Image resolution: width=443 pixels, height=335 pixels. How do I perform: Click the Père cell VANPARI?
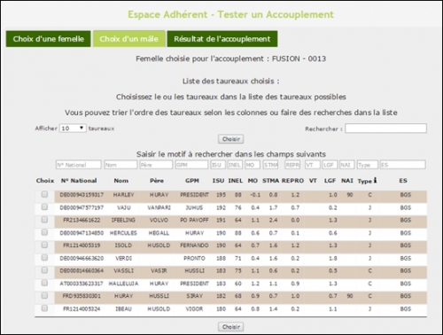click(159, 207)
